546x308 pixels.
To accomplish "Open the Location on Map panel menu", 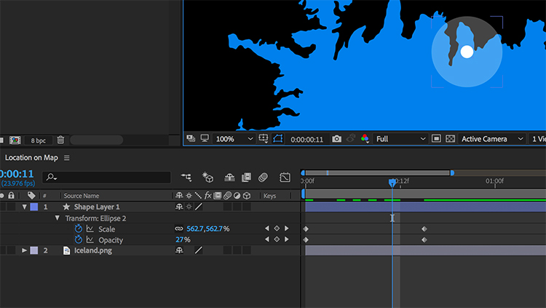I will pyautogui.click(x=67, y=158).
